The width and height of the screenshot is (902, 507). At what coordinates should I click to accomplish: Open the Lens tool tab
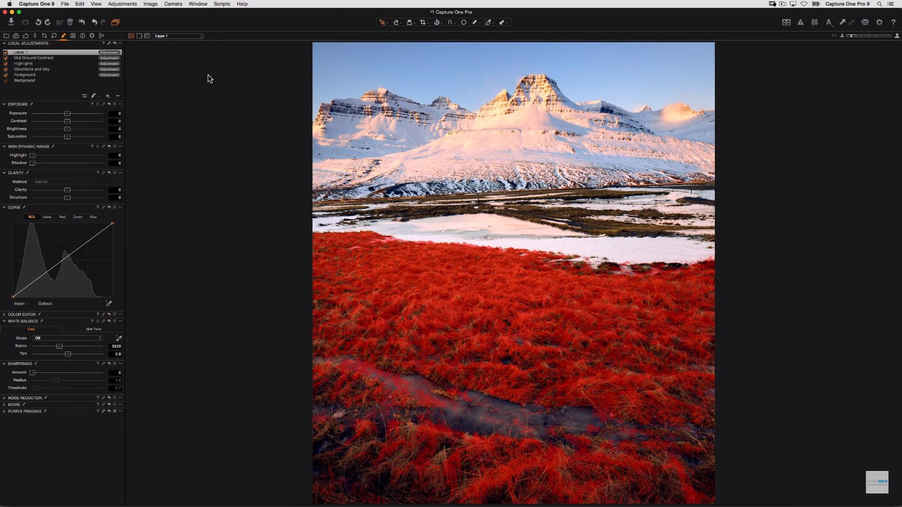tap(35, 35)
